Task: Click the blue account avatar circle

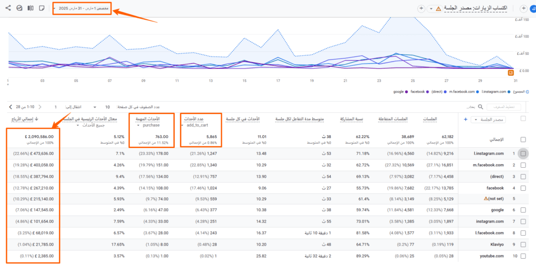Action: click(x=533, y=8)
